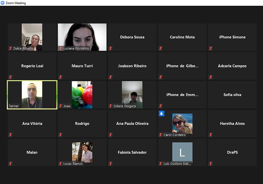Screen dimensions: 263x184
Task: Click muted mic icon in Débora Sousa tile
Action: 110,48
